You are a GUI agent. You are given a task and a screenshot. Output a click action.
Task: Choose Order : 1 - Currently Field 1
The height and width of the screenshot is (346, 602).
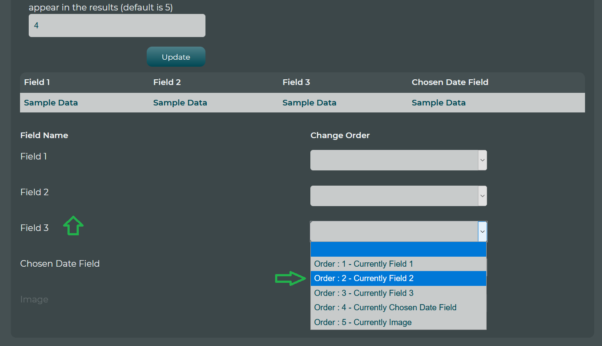pos(398,264)
